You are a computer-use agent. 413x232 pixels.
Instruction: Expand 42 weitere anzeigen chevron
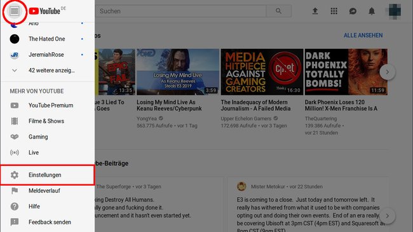pyautogui.click(x=15, y=71)
